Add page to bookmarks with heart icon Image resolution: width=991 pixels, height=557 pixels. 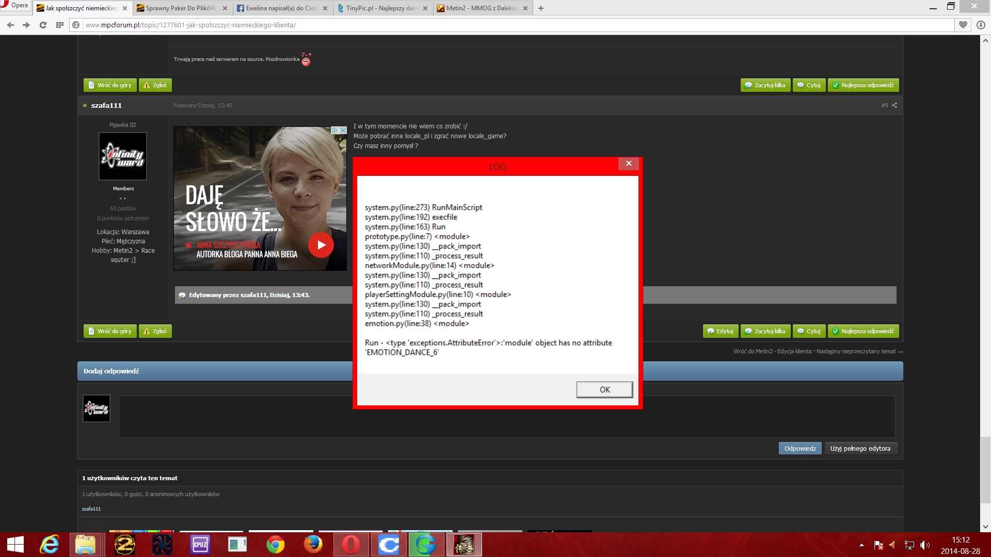pyautogui.click(x=963, y=25)
